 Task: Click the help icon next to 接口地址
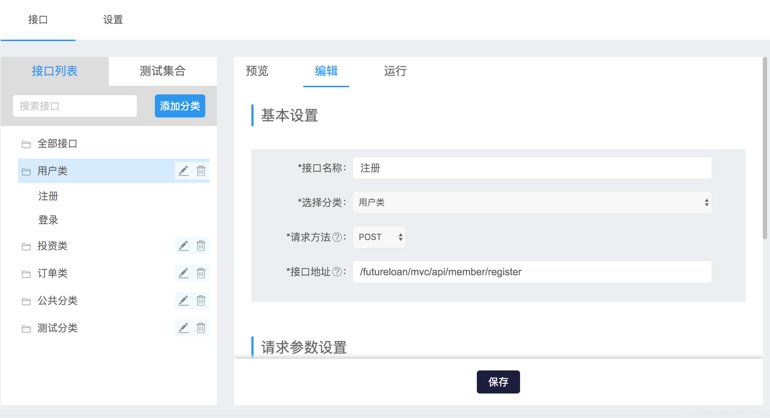337,272
